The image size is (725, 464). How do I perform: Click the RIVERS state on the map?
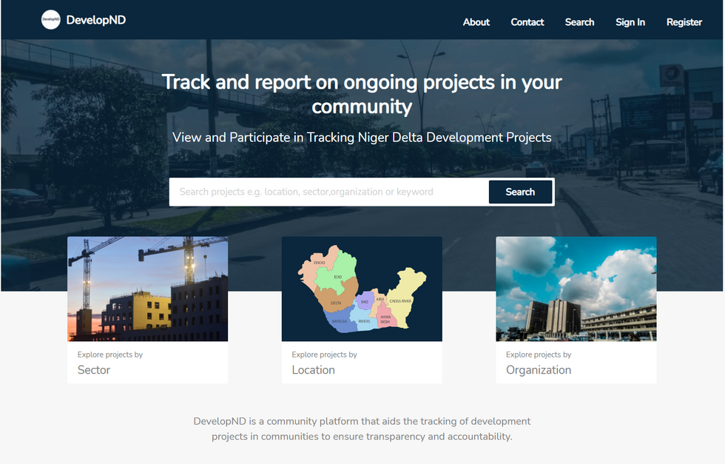point(364,320)
